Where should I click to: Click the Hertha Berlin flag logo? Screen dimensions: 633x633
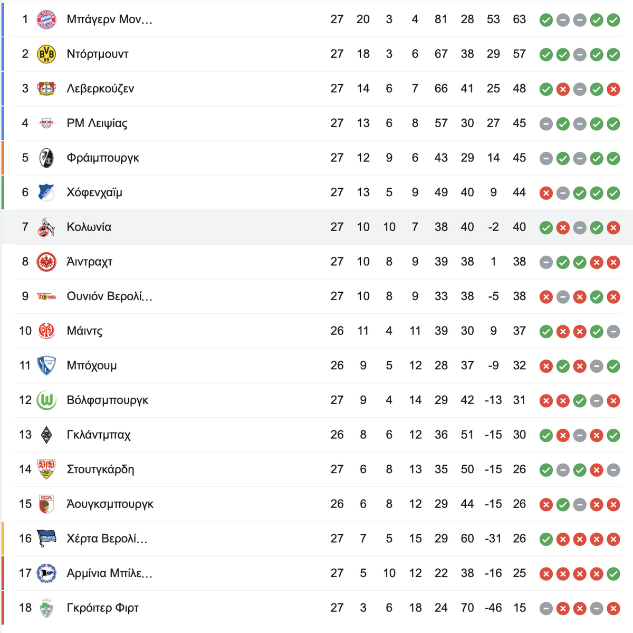tap(46, 539)
